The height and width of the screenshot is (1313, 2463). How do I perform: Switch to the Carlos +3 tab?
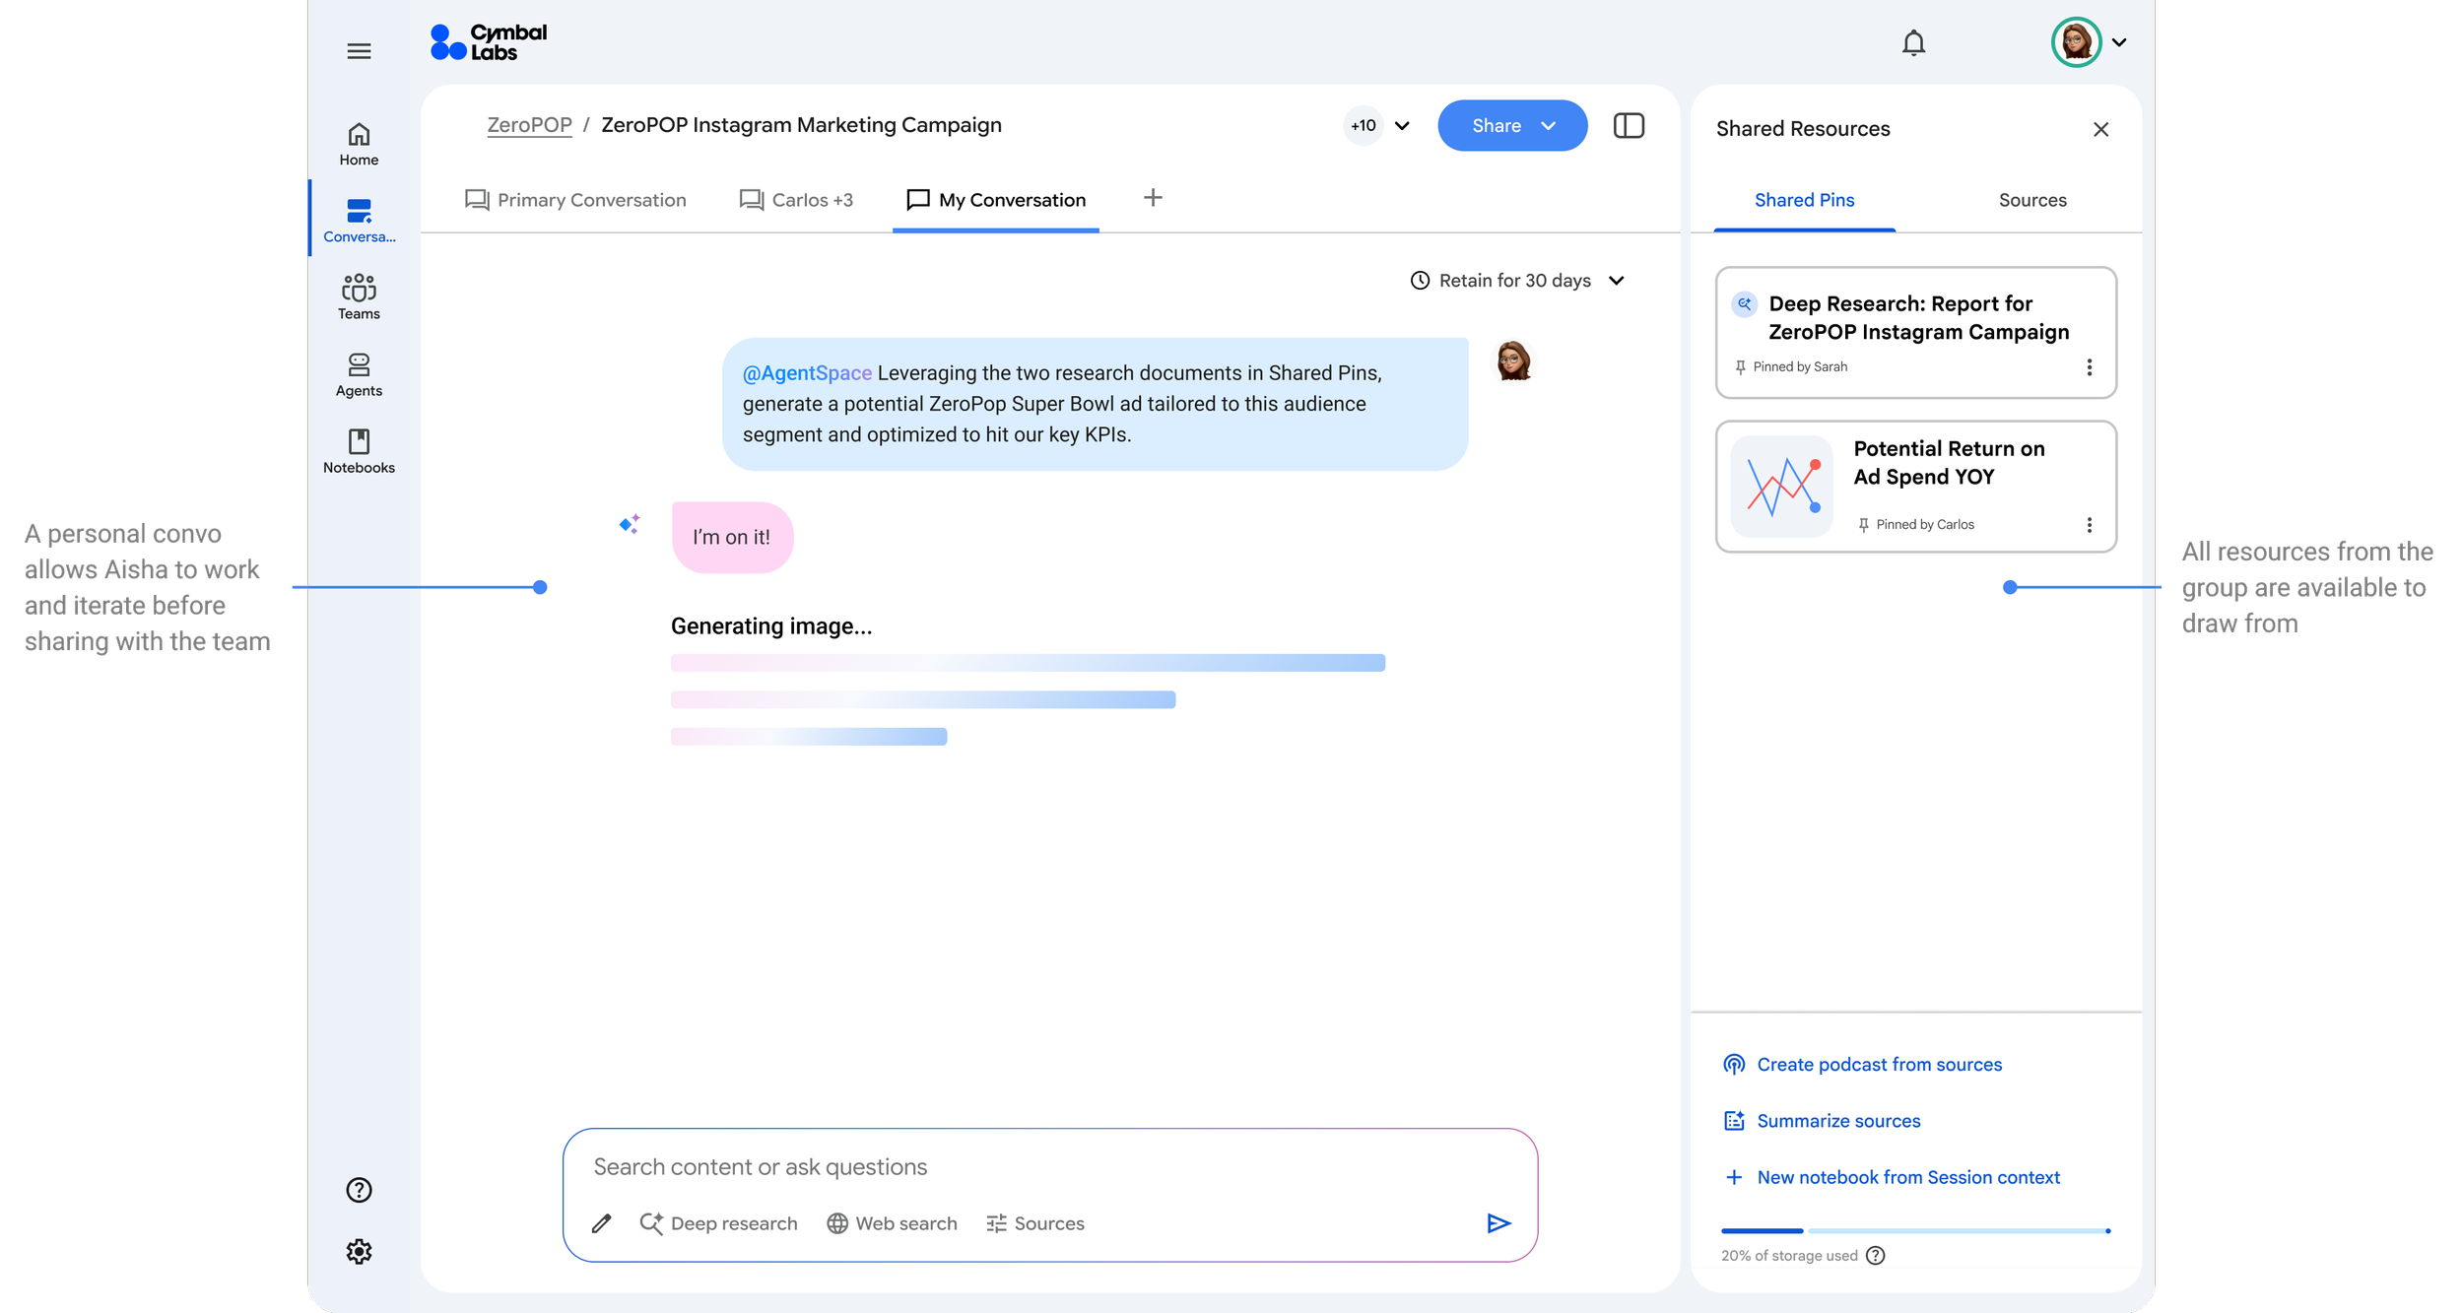[x=796, y=200]
